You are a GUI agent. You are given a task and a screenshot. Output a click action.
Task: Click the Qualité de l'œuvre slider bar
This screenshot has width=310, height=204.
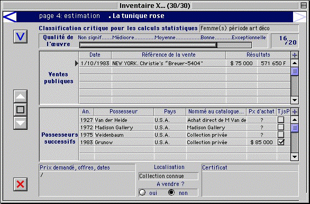tap(166, 45)
